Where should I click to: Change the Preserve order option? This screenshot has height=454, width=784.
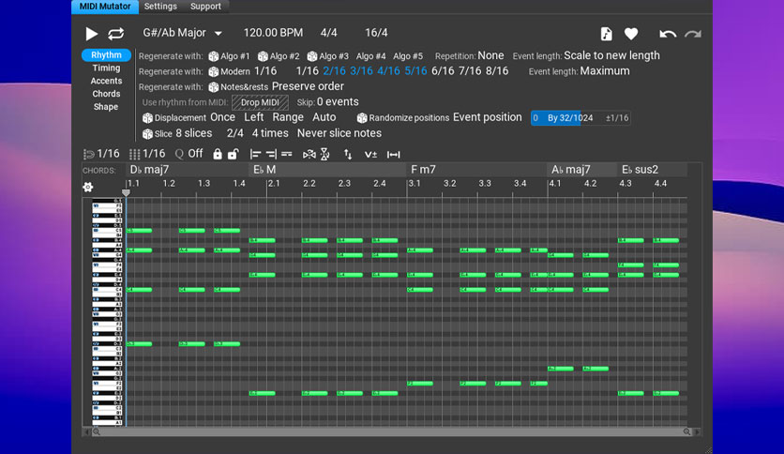(308, 86)
